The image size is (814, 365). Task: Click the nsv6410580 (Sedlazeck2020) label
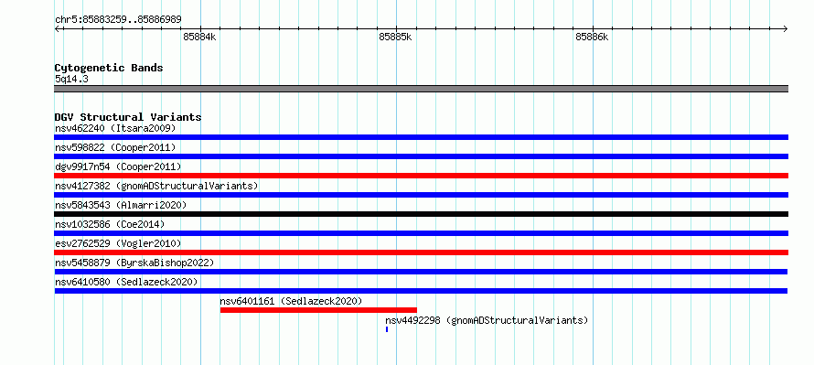(126, 282)
